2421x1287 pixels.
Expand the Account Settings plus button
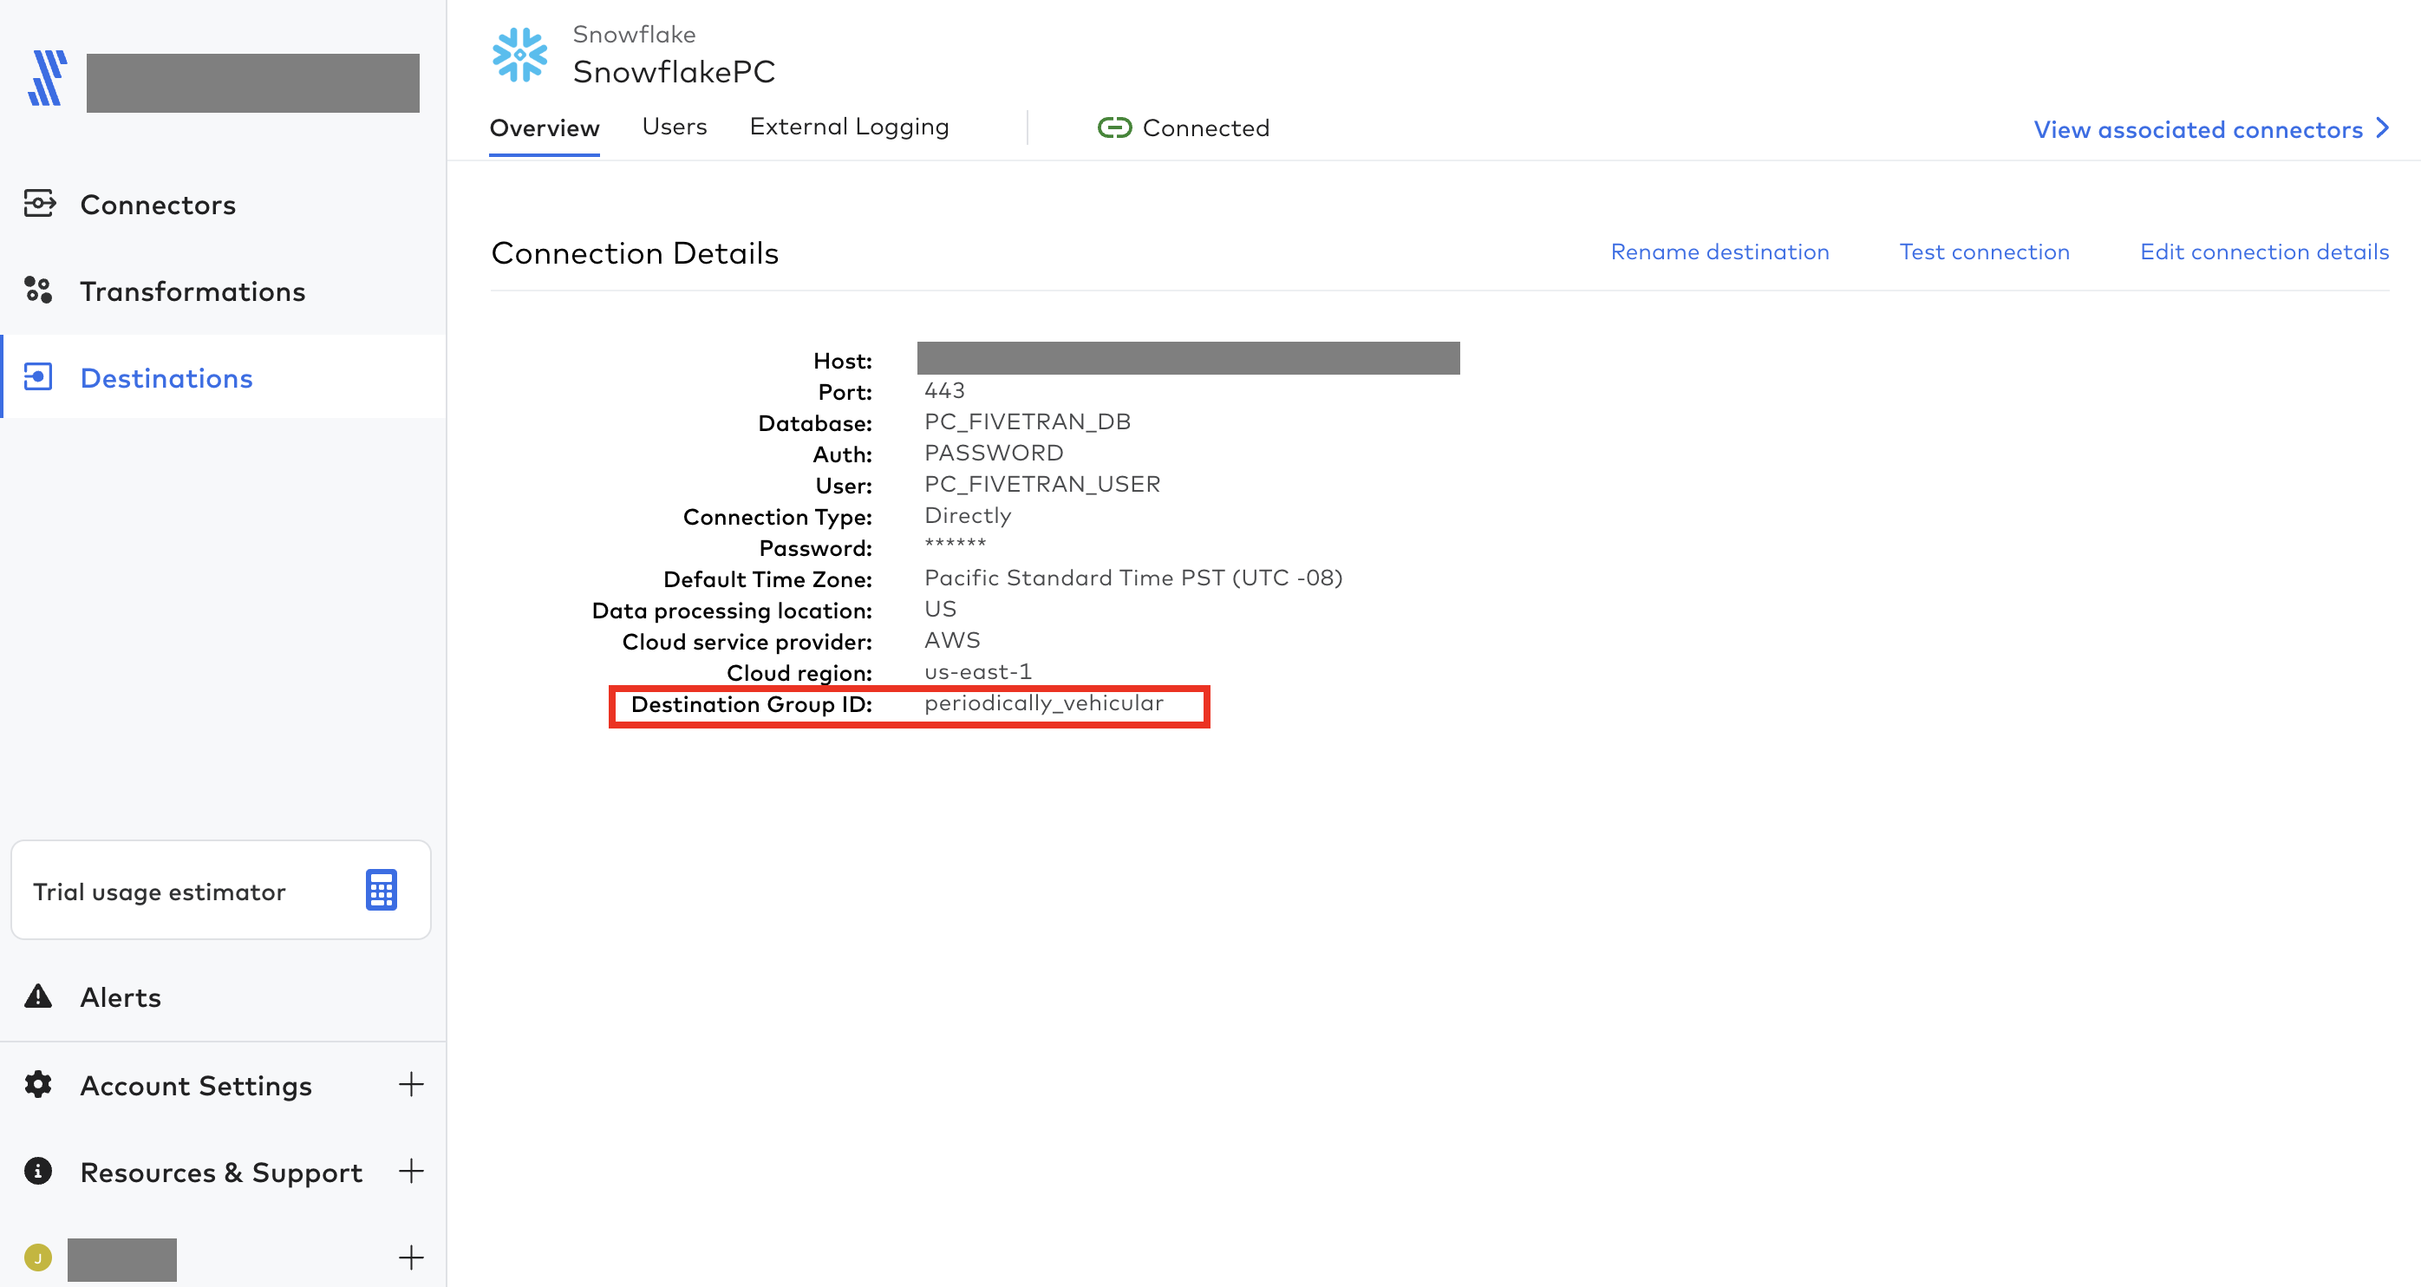[x=411, y=1084]
